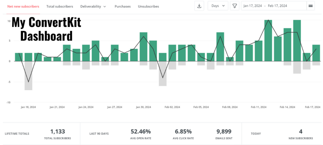Open the funnel filter icon

235,6
